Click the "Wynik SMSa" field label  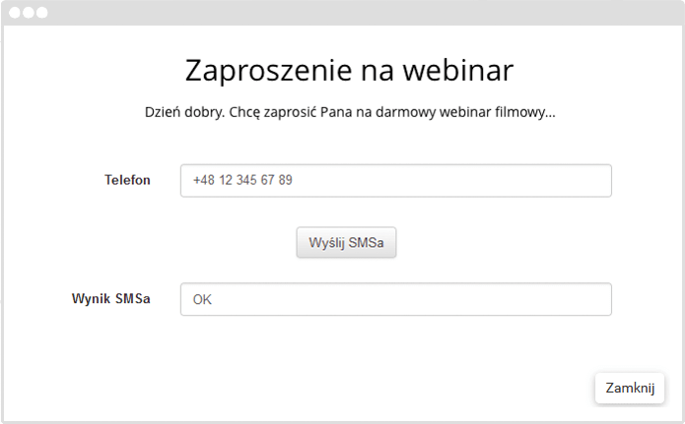pyautogui.click(x=110, y=299)
